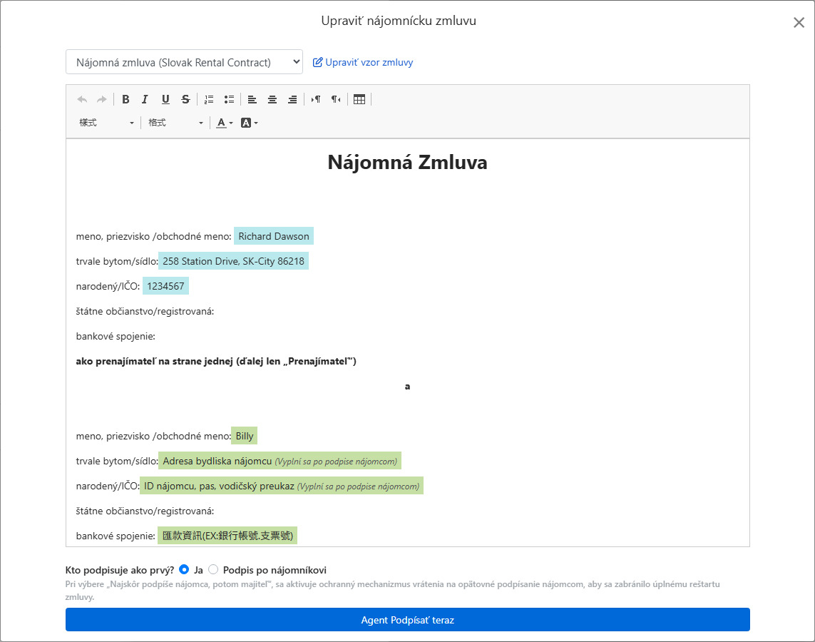815x642 pixels.
Task: Open the 格式 format dropdown
Action: pos(175,123)
